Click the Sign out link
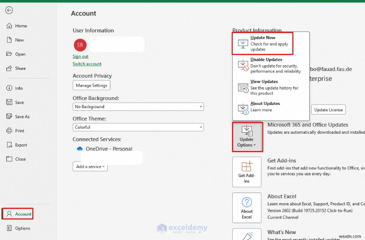 click(81, 56)
